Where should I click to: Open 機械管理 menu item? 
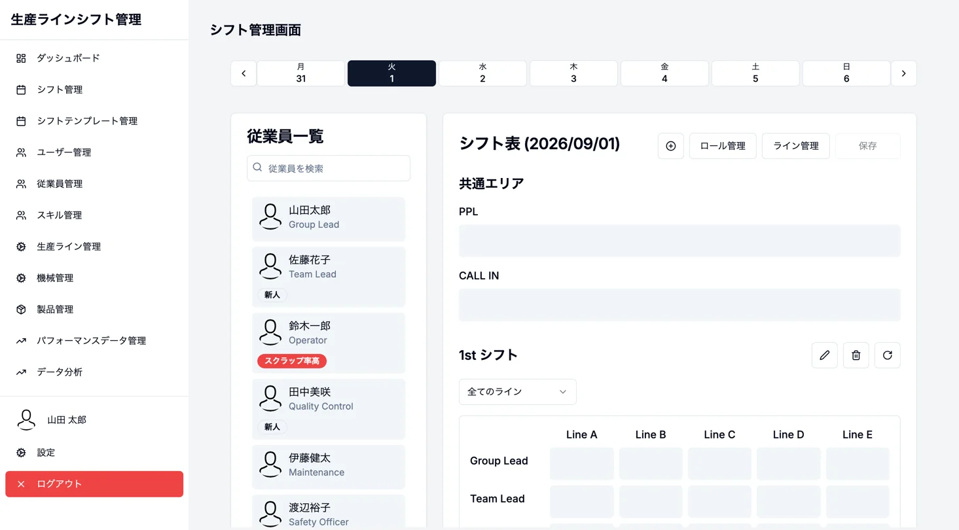click(x=94, y=278)
